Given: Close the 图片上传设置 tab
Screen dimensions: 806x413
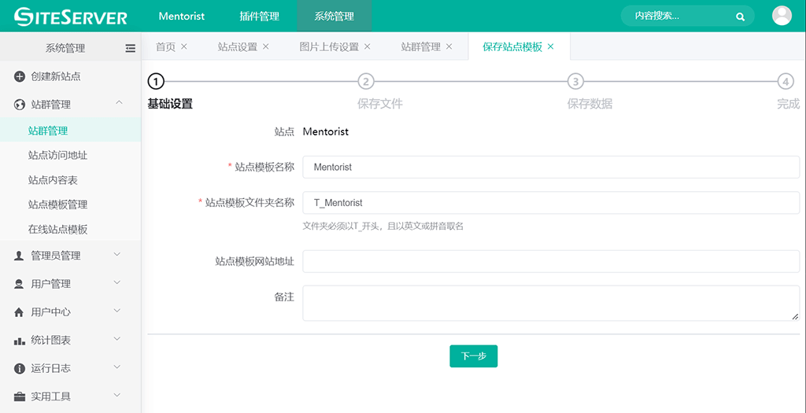Looking at the screenshot, I should [x=368, y=46].
